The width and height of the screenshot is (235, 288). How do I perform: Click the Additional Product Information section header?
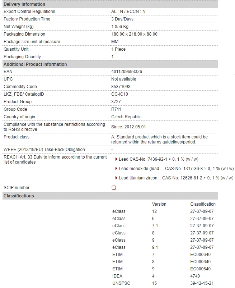pos(110,64)
